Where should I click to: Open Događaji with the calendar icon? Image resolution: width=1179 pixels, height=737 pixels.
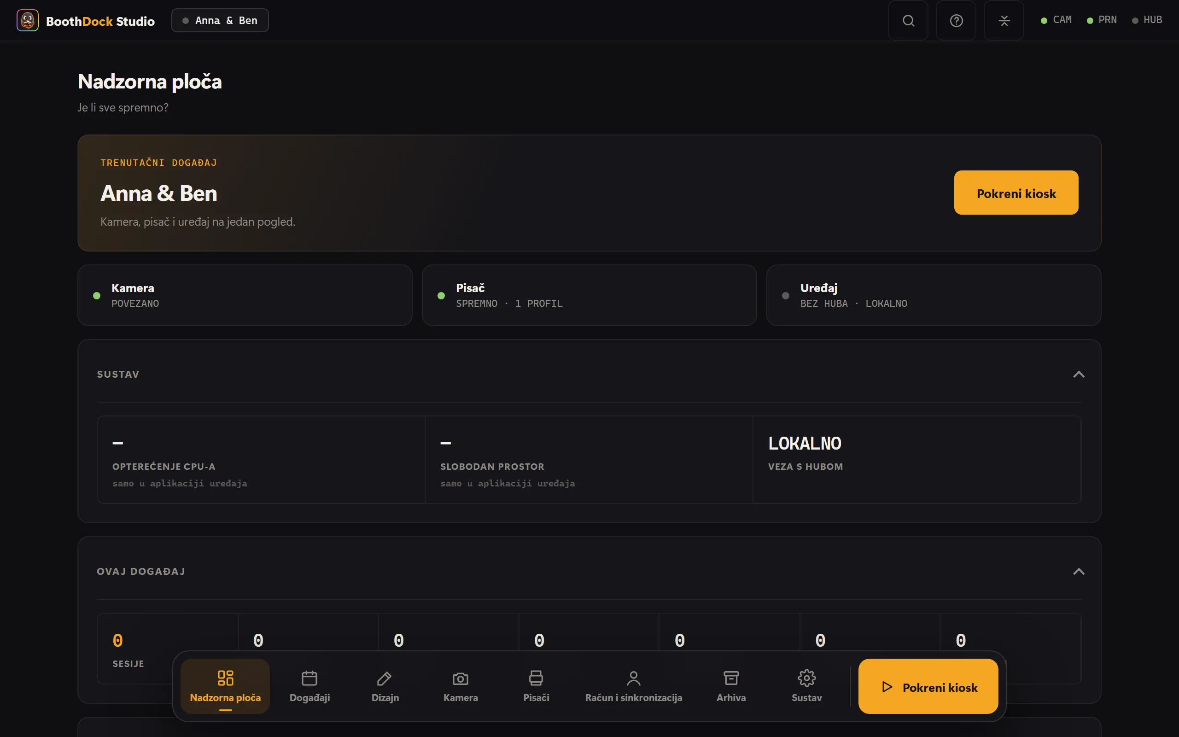309,686
